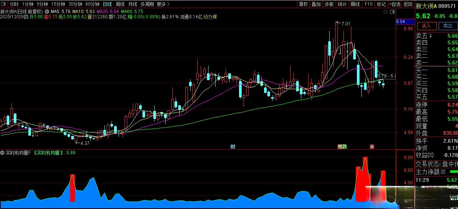Click the diamond icon above the chart

click(385, 12)
